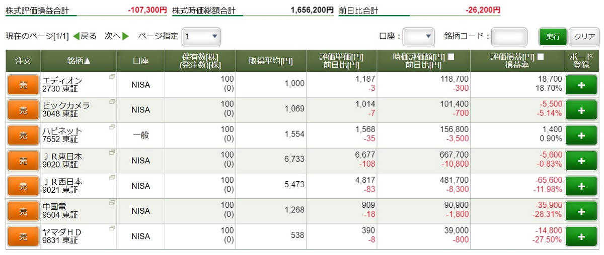Click 口座 column header
The width and height of the screenshot is (604, 255).
(141, 61)
